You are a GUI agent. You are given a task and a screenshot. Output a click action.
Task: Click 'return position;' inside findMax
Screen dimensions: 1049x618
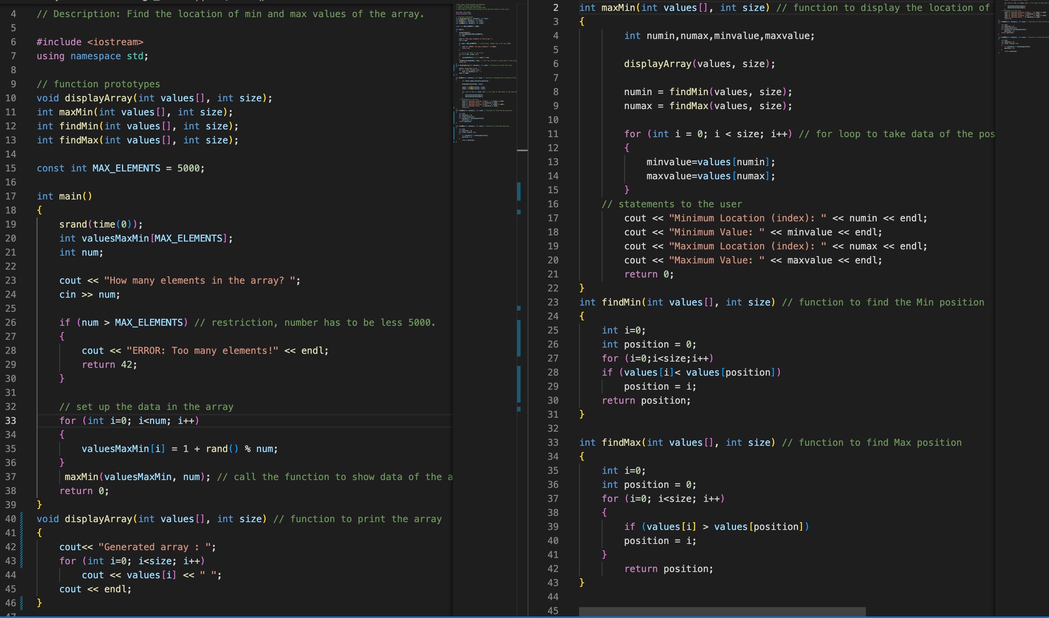(x=668, y=569)
